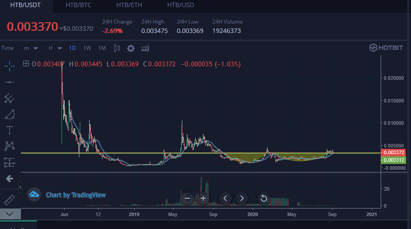411x229 pixels.
Task: Open the indicators menu icon
Action: (x=145, y=48)
